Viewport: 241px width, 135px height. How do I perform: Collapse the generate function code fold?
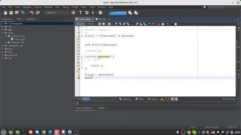point(82,57)
